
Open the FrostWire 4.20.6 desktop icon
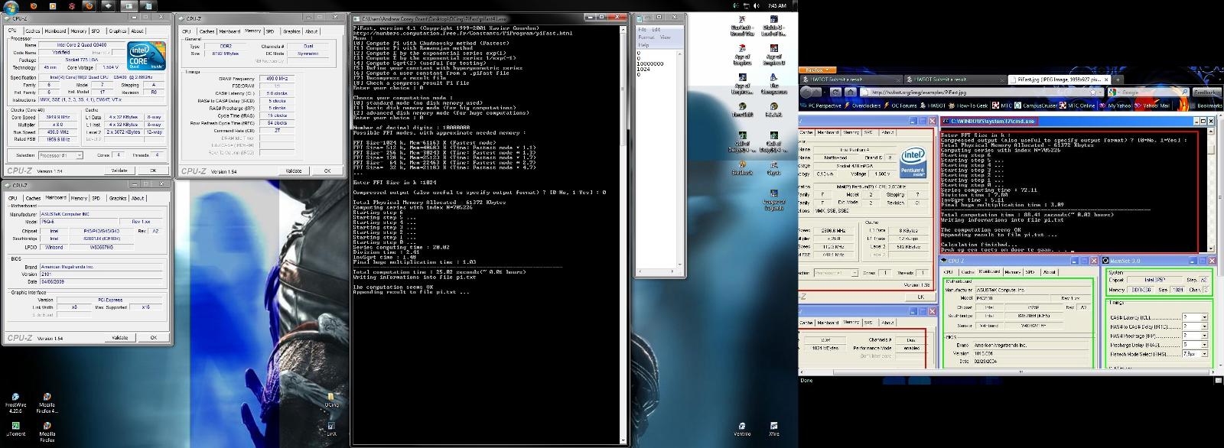pos(15,401)
